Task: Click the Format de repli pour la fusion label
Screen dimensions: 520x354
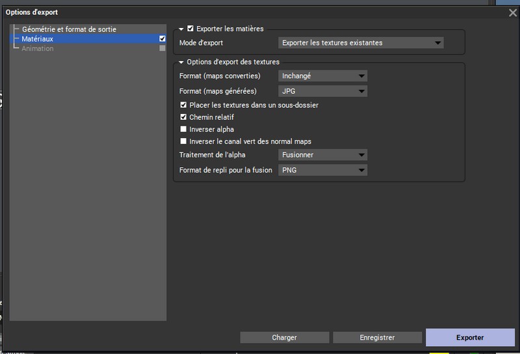Action: pyautogui.click(x=226, y=170)
